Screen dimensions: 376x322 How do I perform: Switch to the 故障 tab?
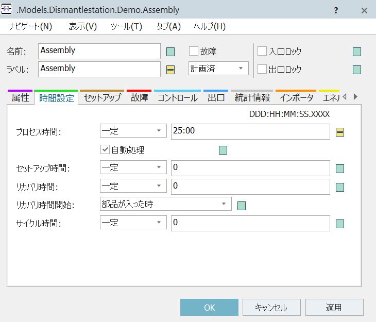[139, 98]
